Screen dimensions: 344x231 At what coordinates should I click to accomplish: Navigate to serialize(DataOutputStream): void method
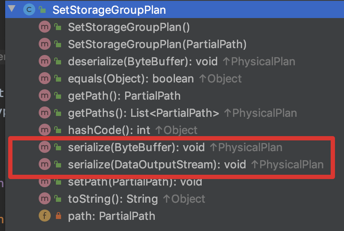tap(157, 164)
